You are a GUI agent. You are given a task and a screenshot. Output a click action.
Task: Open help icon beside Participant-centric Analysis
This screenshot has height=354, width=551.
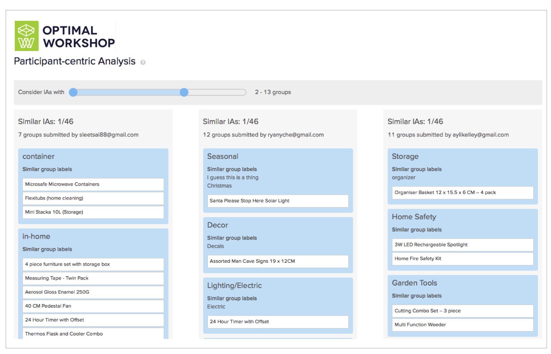(x=143, y=62)
